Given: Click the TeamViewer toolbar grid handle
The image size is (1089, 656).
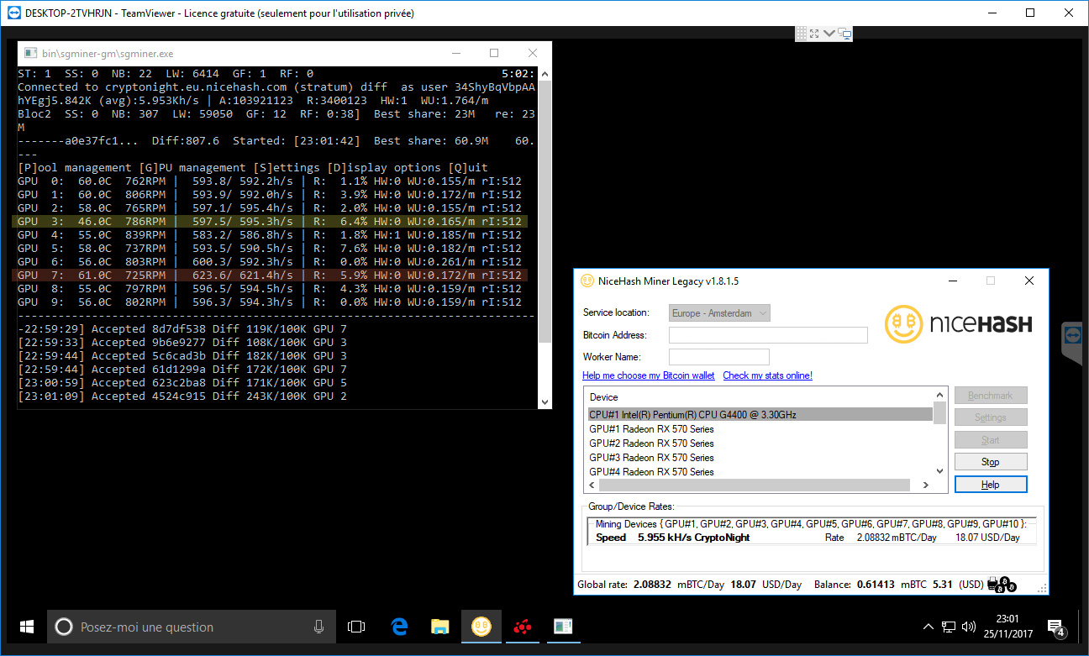Looking at the screenshot, I should click(802, 33).
